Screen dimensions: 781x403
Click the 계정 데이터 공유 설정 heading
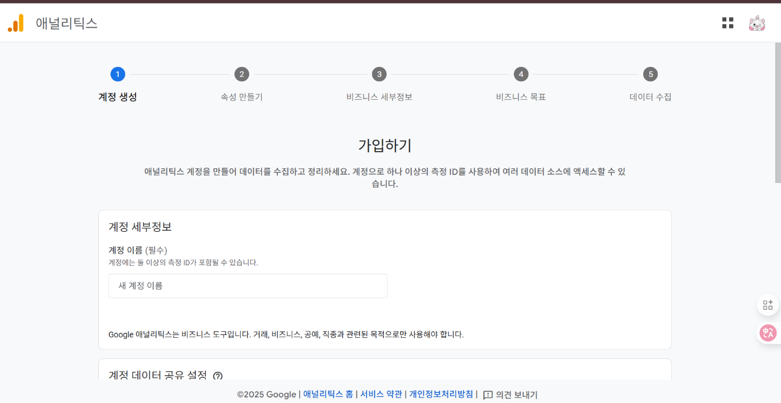[158, 376]
